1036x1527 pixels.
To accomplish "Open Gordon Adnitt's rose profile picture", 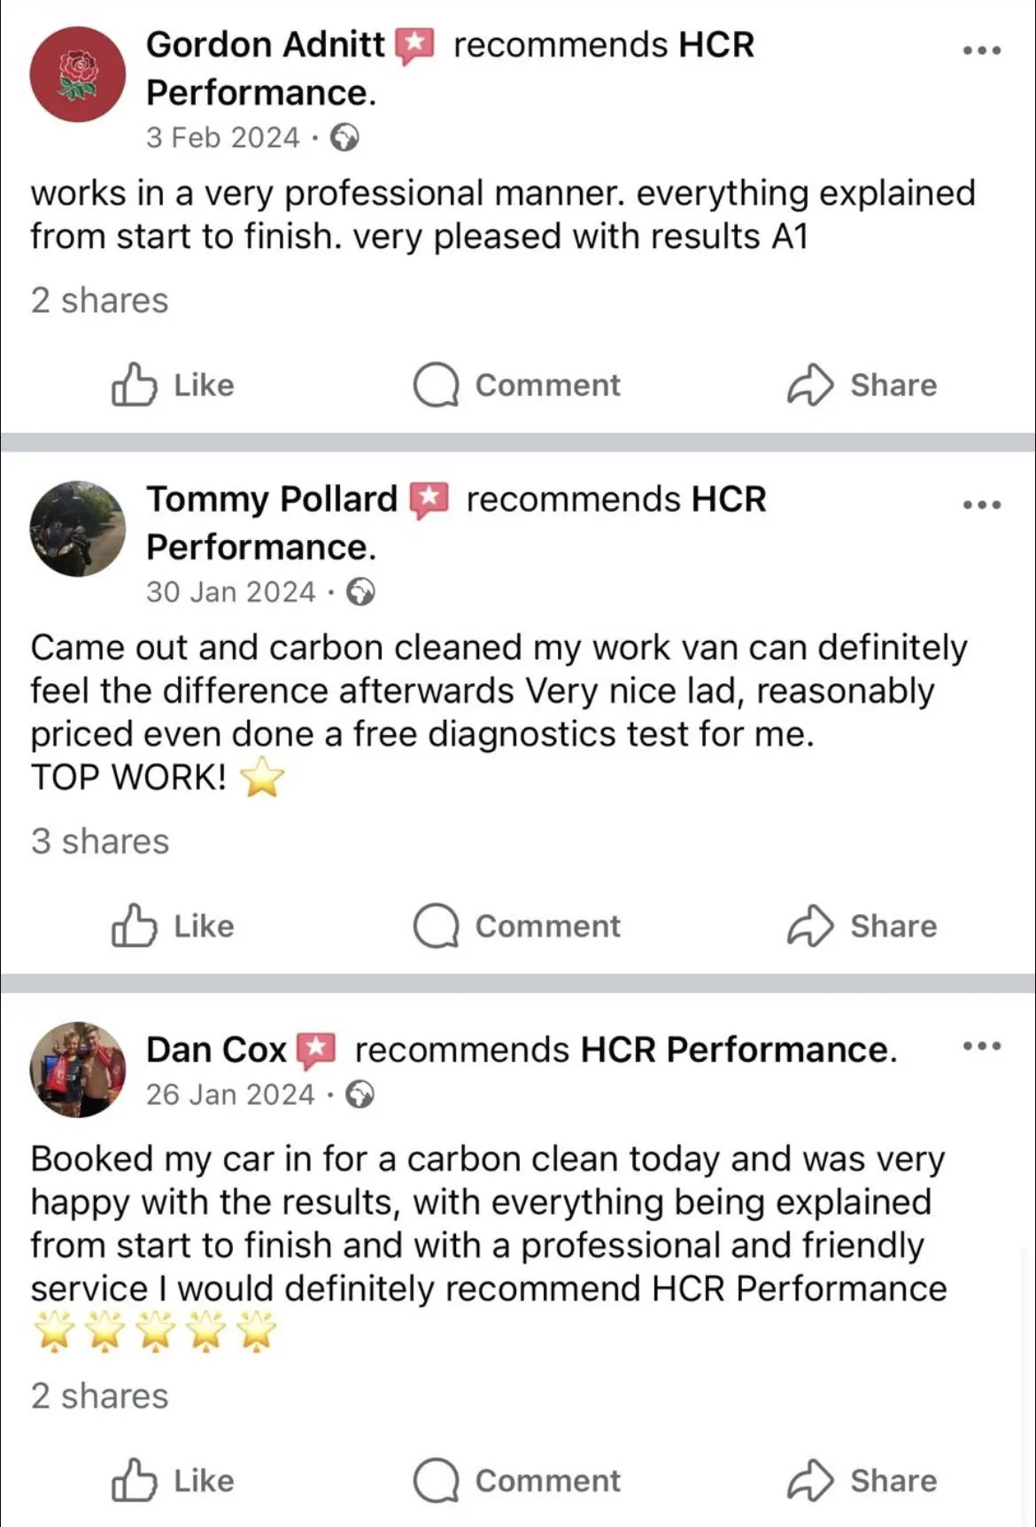I will pyautogui.click(x=78, y=74).
